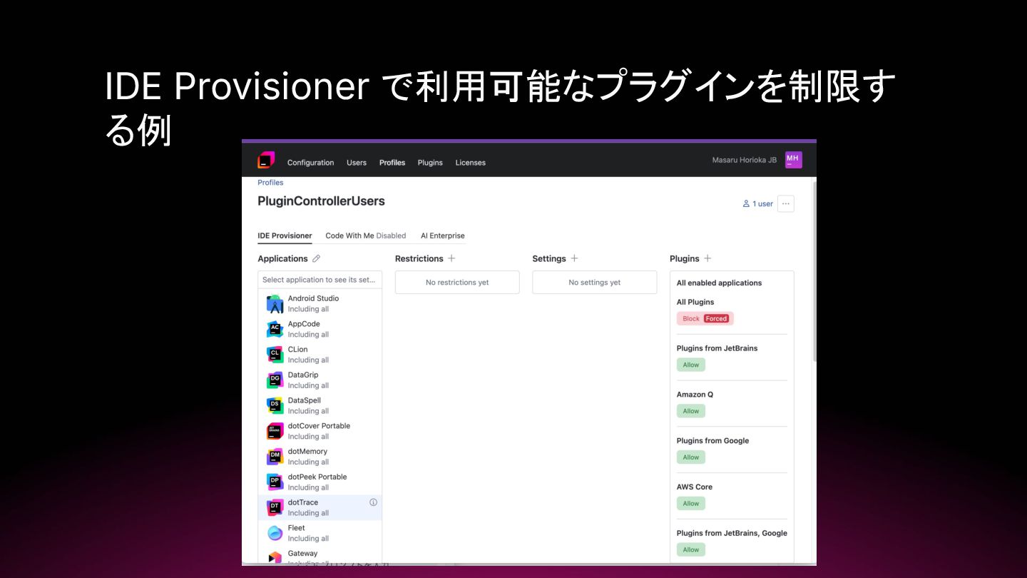The image size is (1027, 578).
Task: Select the dotCover Portable name
Action: tap(319, 426)
